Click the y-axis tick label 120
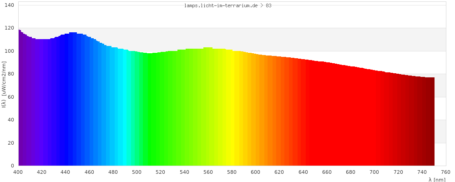Image resolution: width=455 pixels, height=182 pixels. pyautogui.click(x=10, y=28)
